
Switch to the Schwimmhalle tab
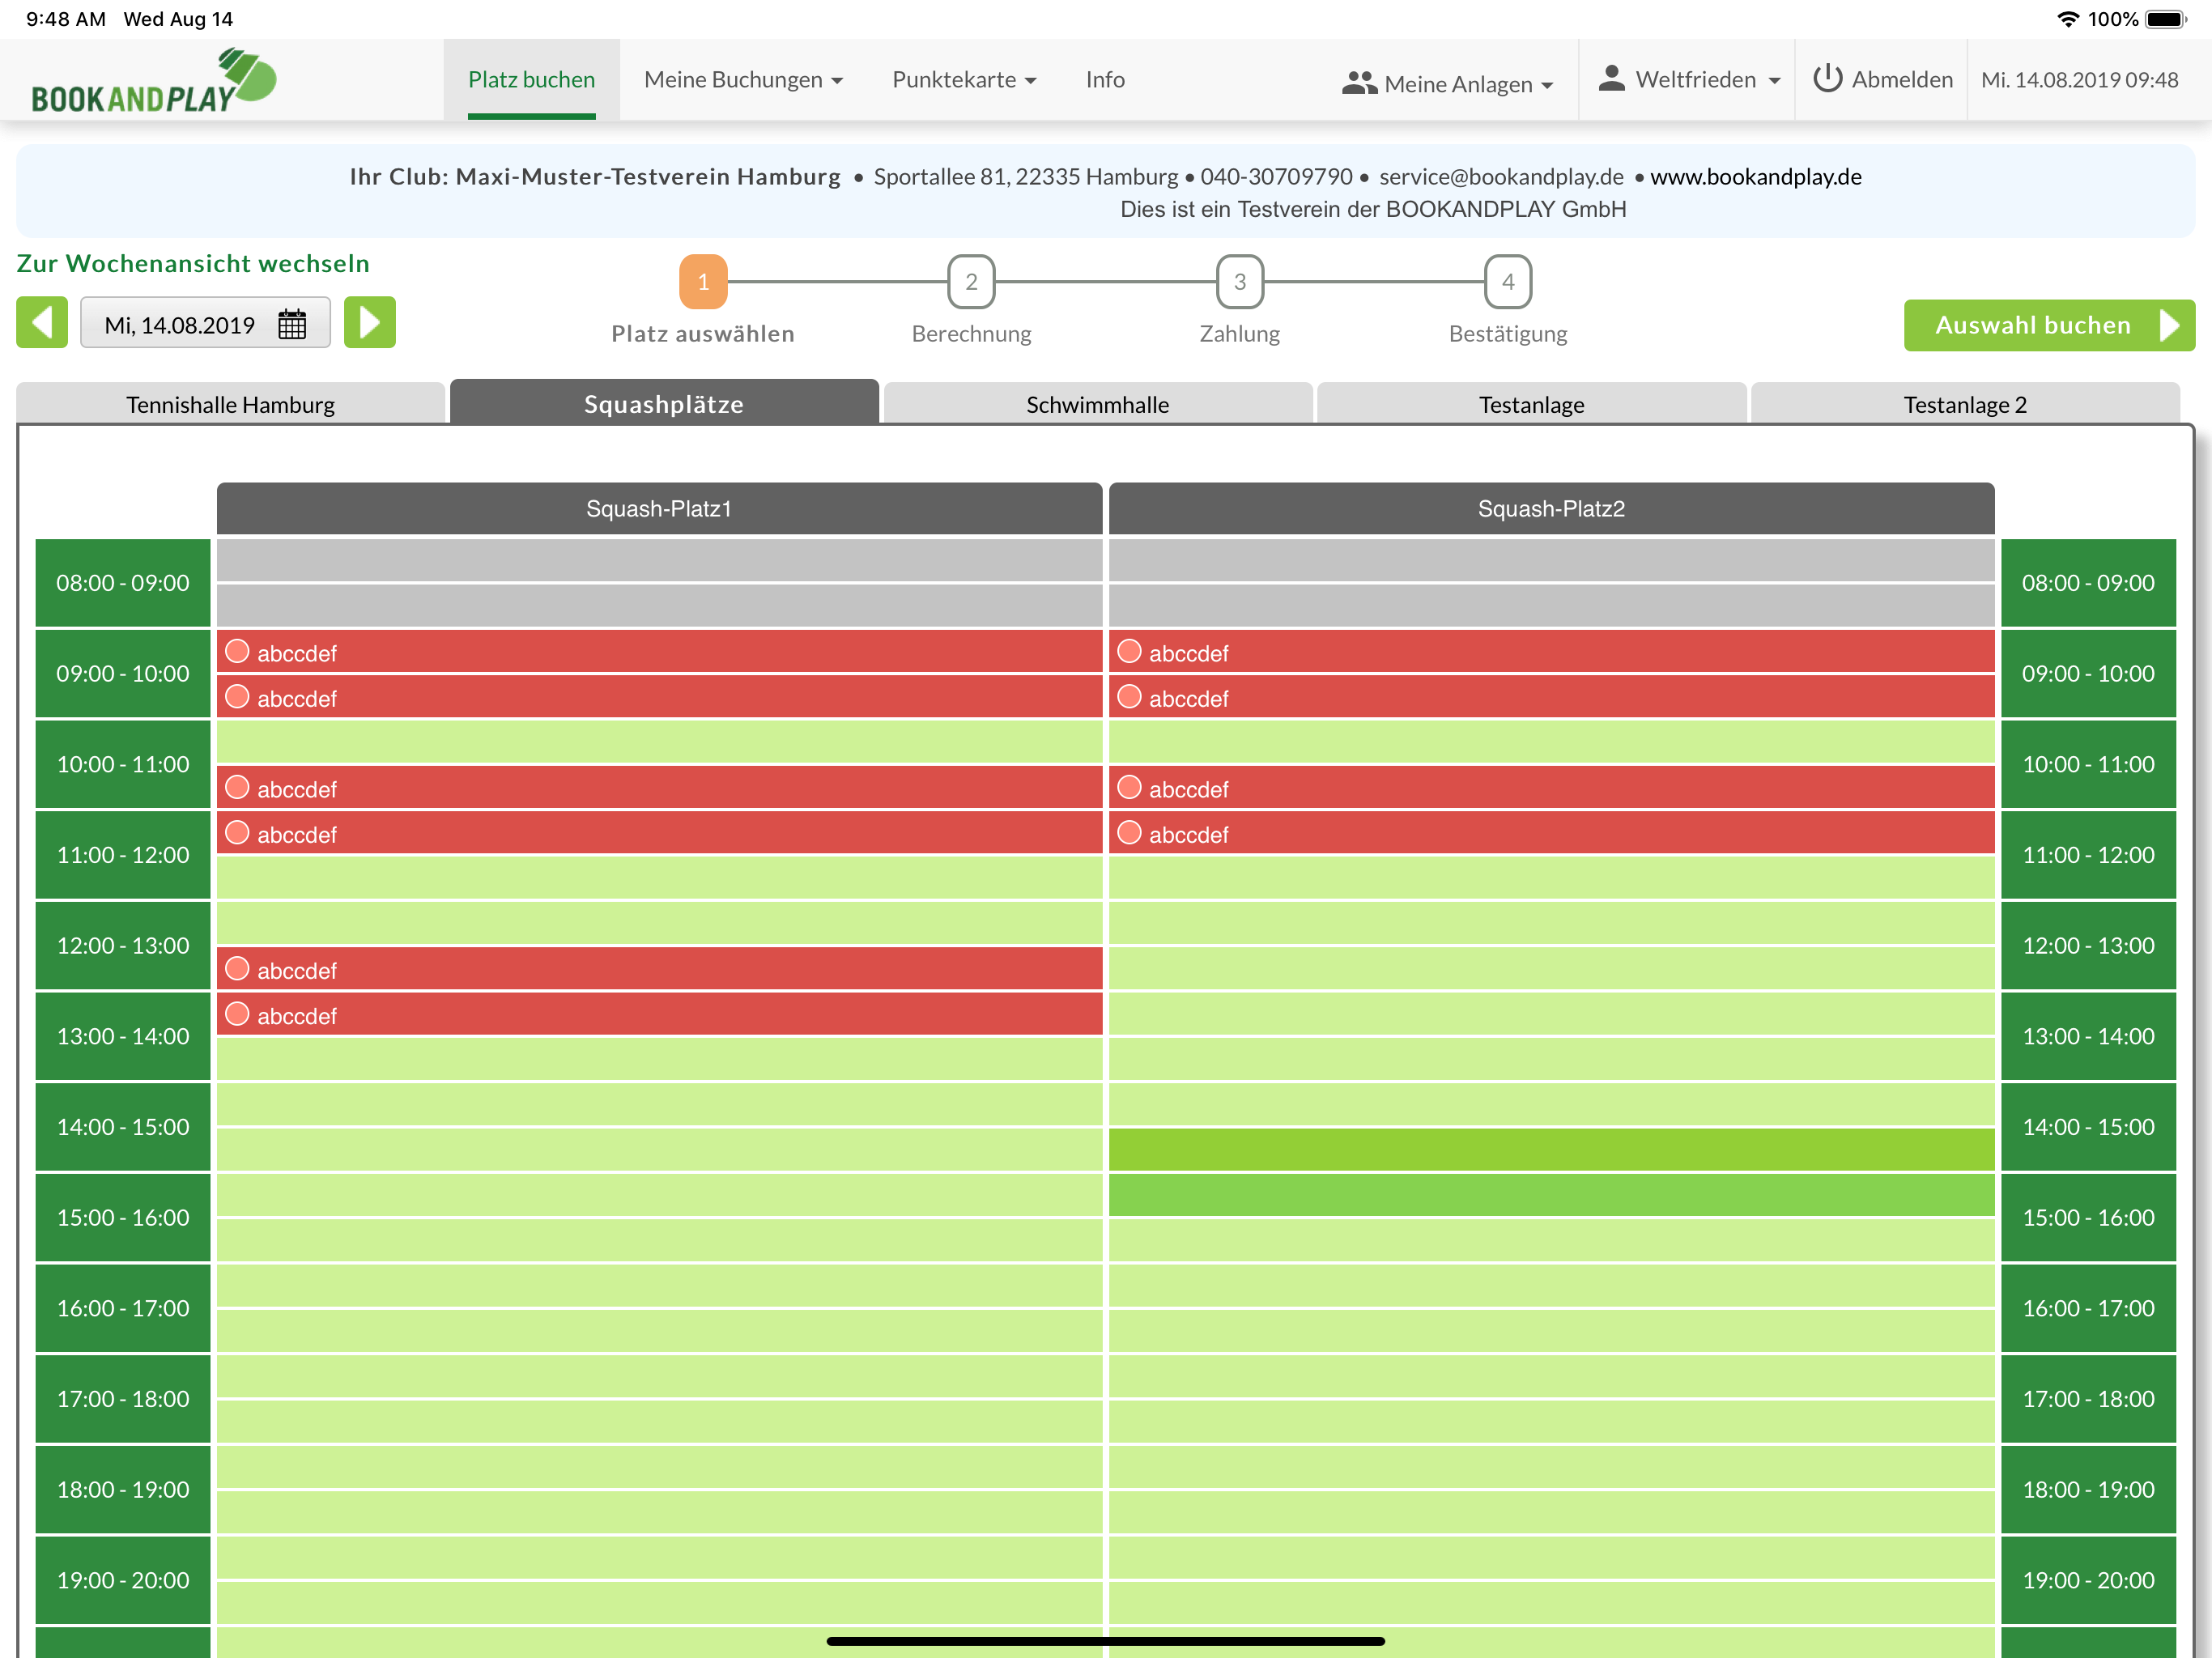click(x=1098, y=404)
